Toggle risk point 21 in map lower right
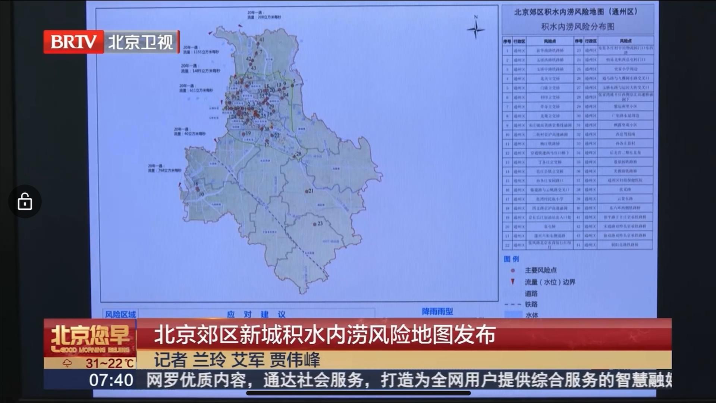Screen dimensions: 716x403 pos(307,191)
